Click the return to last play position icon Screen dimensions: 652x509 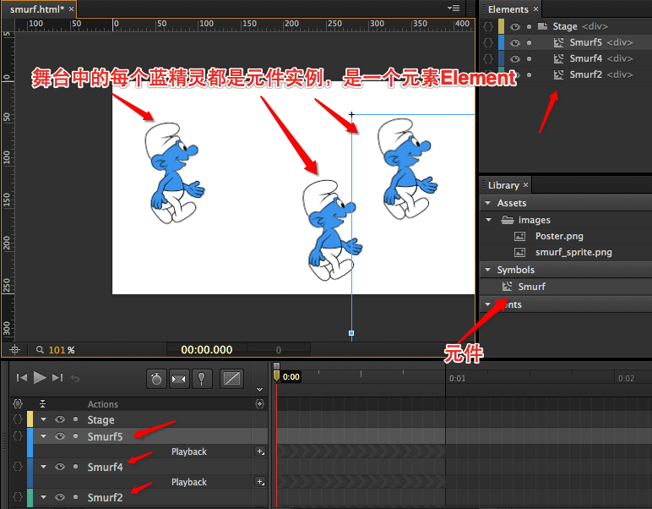[x=75, y=378]
